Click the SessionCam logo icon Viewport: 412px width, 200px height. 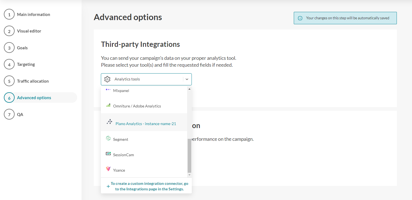point(108,154)
